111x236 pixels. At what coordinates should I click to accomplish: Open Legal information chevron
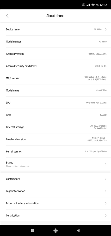point(106,191)
